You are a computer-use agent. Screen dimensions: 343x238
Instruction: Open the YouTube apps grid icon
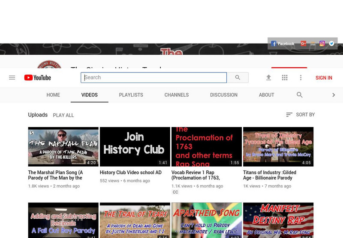pyautogui.click(x=285, y=77)
